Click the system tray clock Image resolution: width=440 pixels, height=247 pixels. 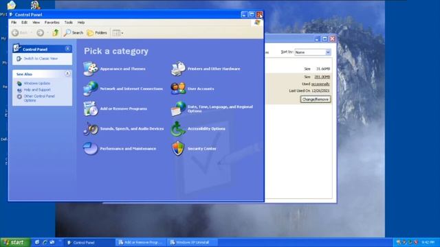(428, 242)
